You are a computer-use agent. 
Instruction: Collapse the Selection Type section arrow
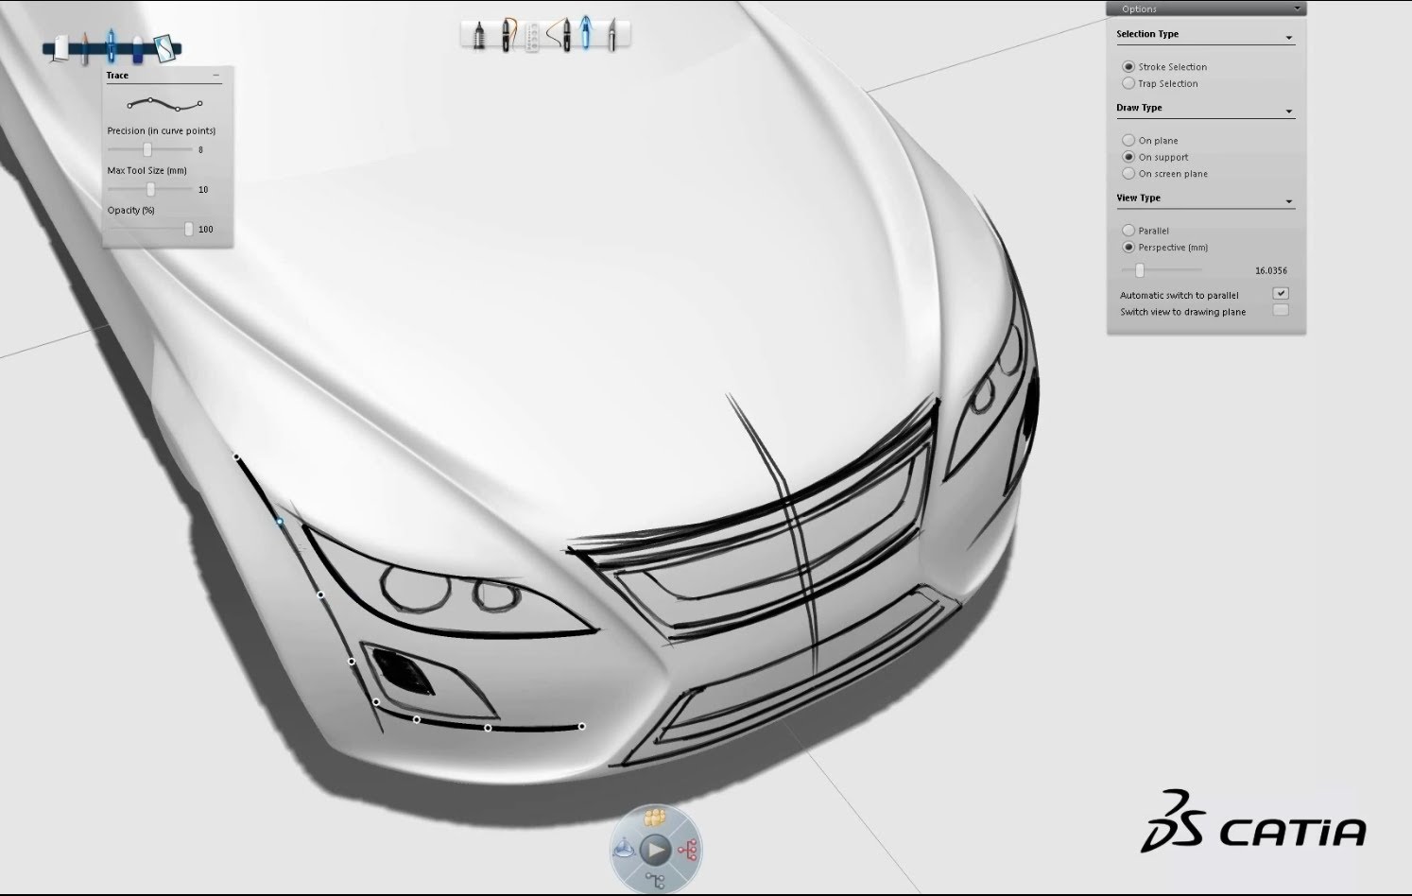pos(1288,39)
